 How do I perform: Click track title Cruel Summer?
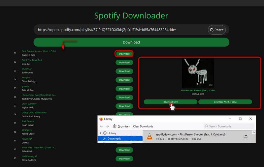click(29, 104)
